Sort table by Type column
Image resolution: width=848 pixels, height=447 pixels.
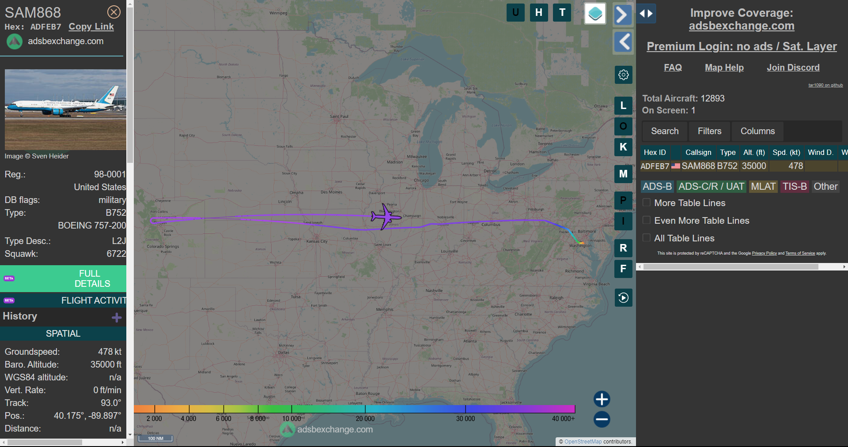coord(728,152)
